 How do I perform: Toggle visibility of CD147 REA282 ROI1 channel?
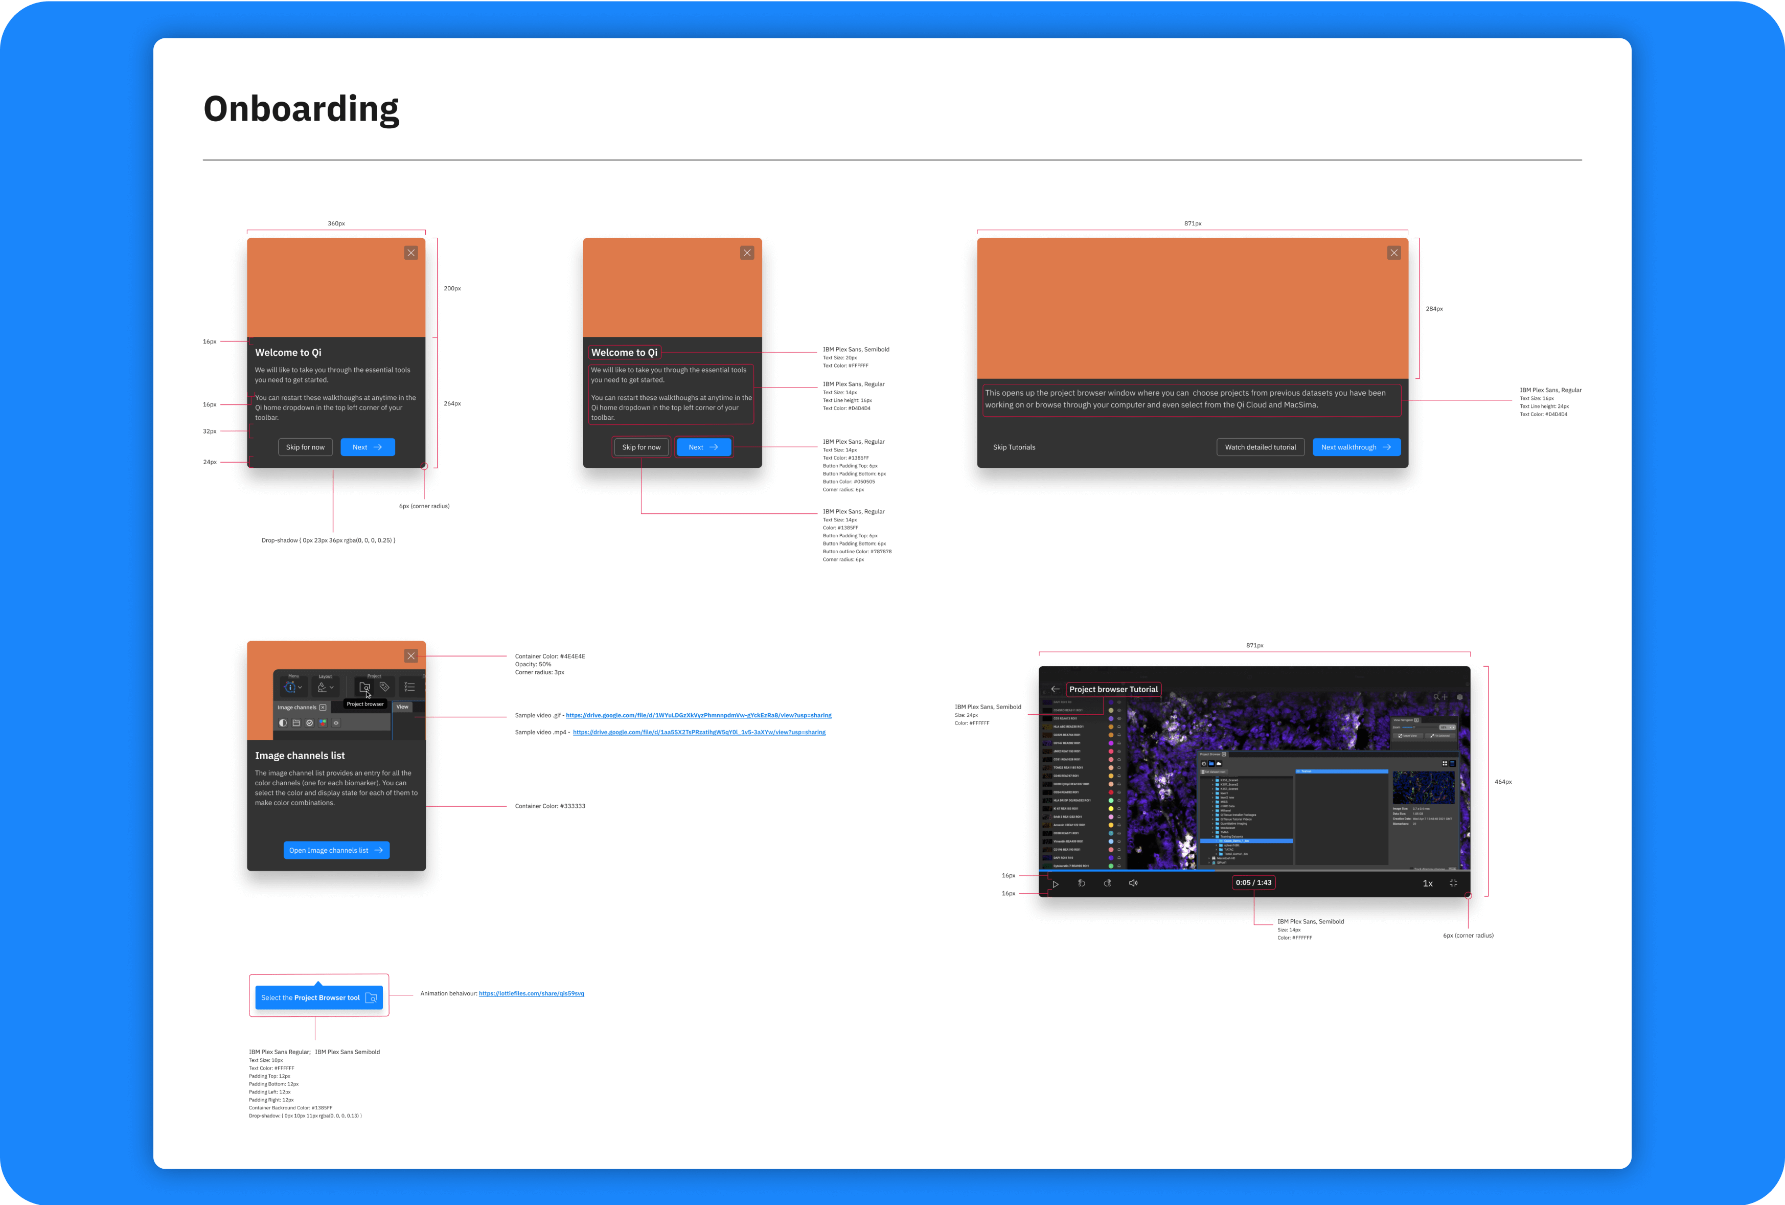[1119, 743]
